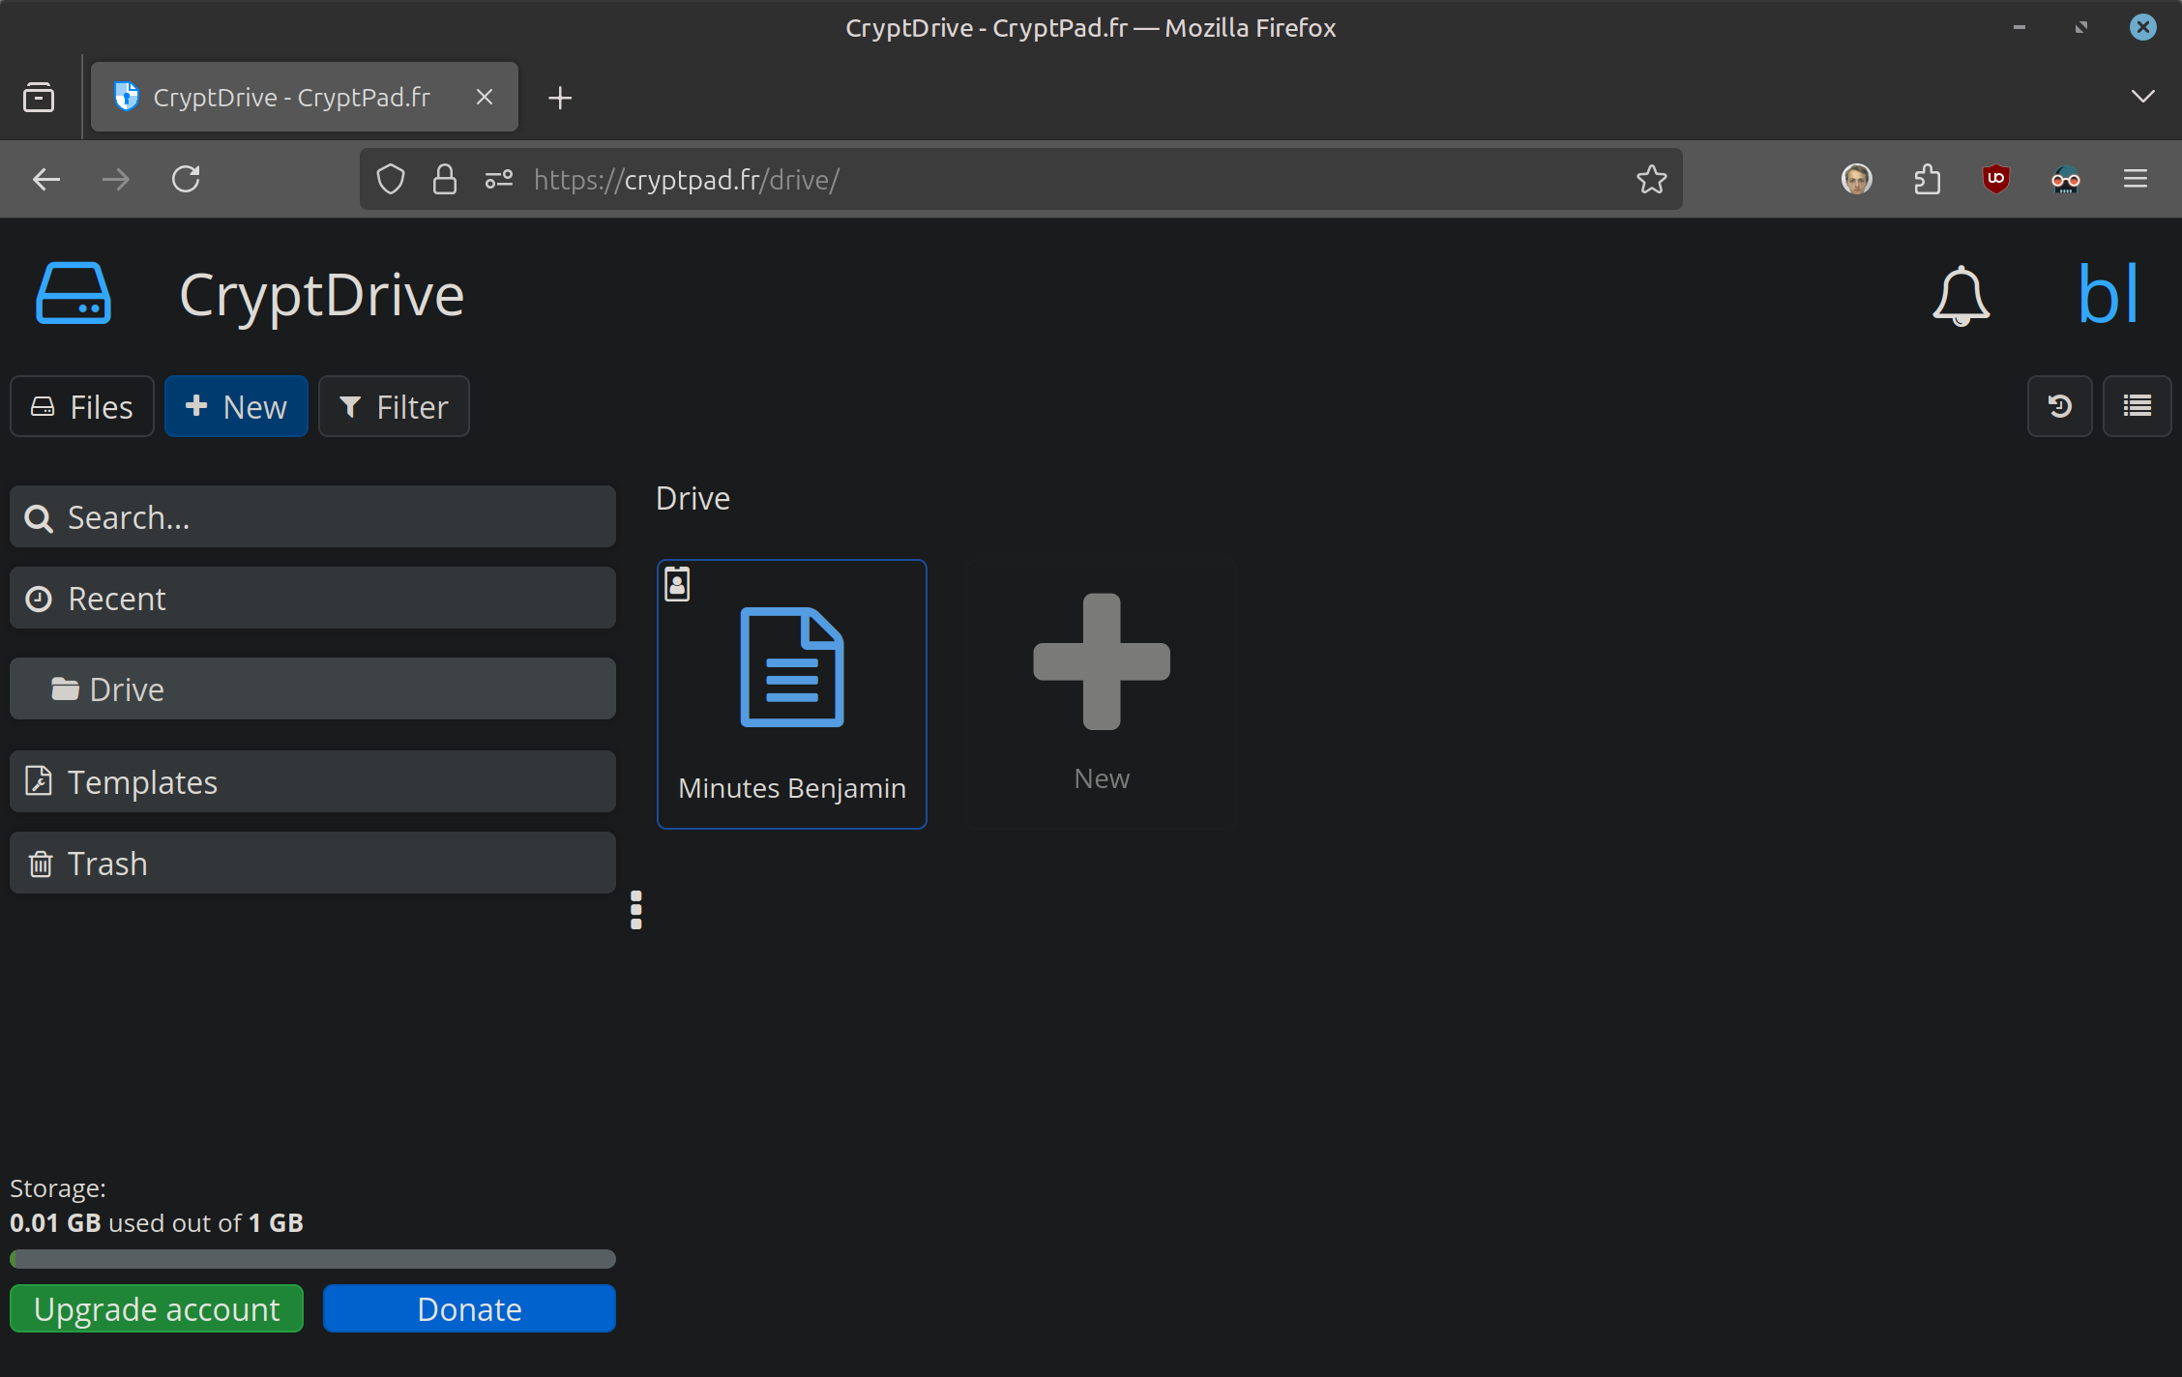Image resolution: width=2182 pixels, height=1377 pixels.
Task: Click the CryptDrive logo icon
Action: click(x=74, y=294)
